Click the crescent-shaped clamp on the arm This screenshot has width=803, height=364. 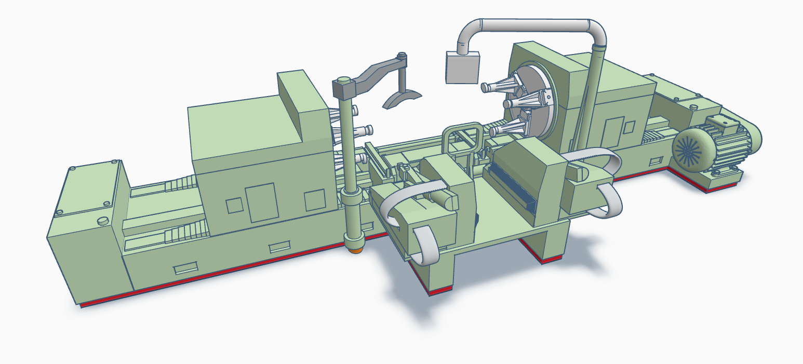point(402,99)
